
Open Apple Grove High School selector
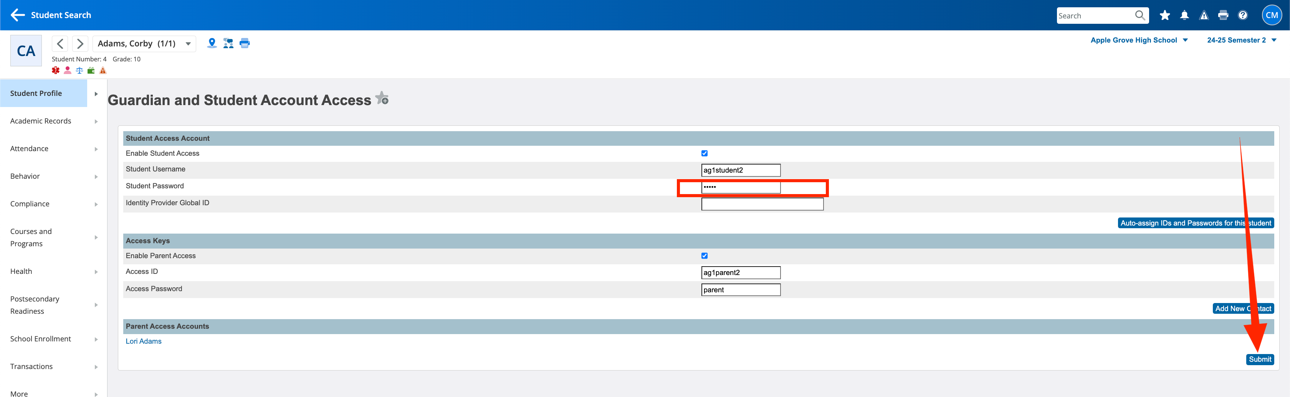(x=1139, y=40)
